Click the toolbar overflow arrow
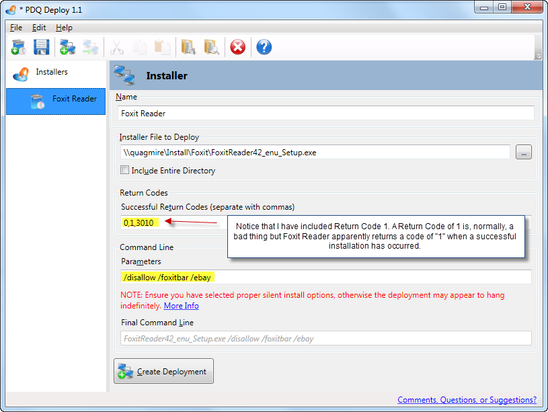This screenshot has height=412, width=548. click(539, 56)
